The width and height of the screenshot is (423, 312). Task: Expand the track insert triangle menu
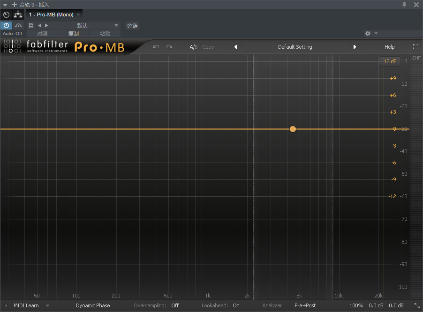[x=5, y=5]
